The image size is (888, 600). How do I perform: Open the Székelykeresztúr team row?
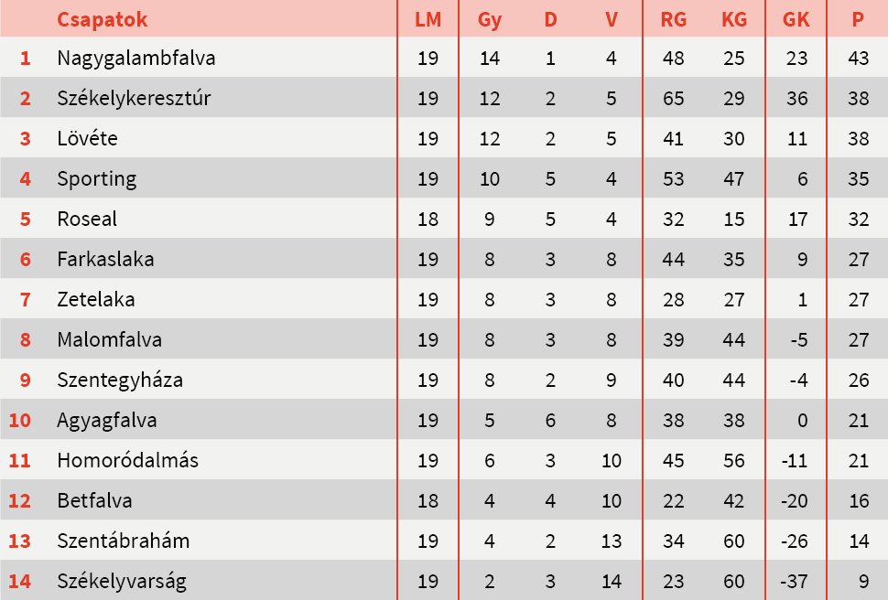[134, 99]
